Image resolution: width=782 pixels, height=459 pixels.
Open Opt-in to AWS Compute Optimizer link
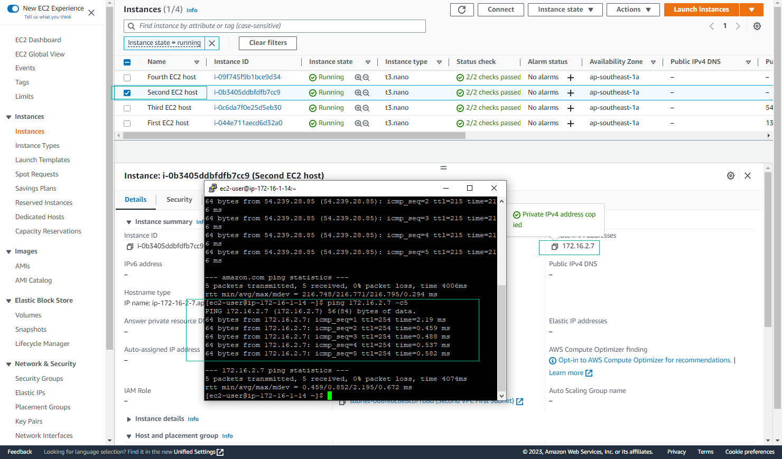point(645,360)
